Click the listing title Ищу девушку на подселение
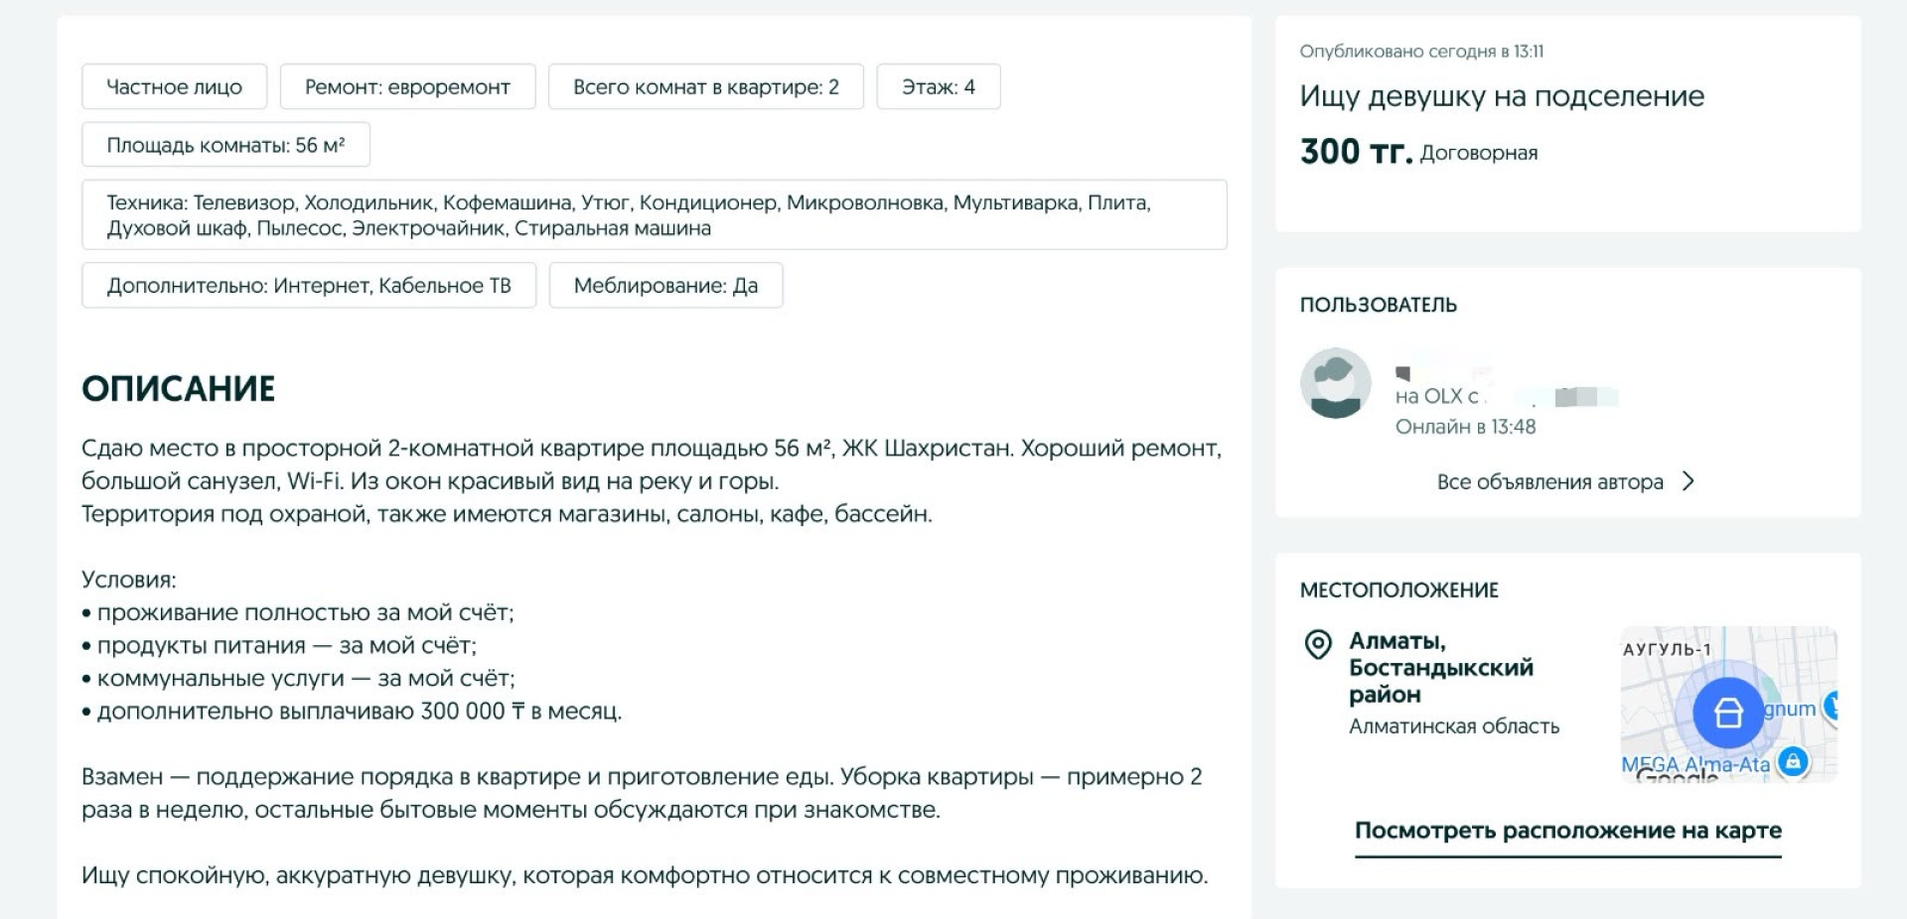Screen dimensions: 1907x919 tap(1502, 96)
